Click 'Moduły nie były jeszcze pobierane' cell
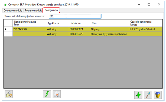This screenshot has width=166, height=102. tap(109, 34)
